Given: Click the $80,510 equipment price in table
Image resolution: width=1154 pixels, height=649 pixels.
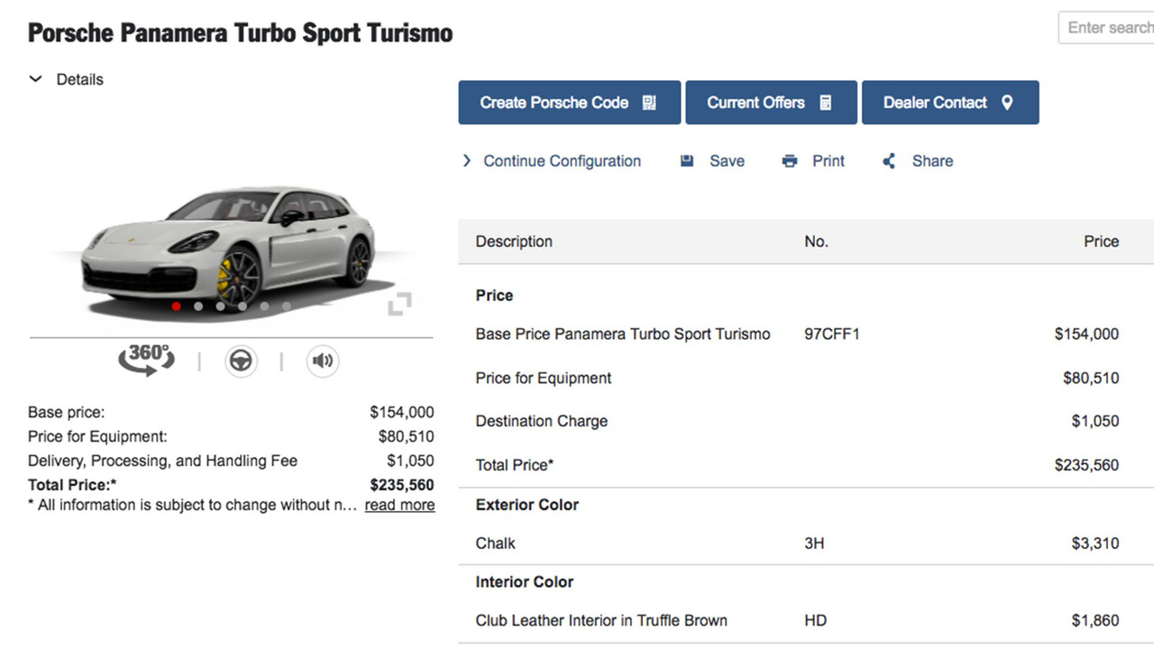Looking at the screenshot, I should [1091, 379].
